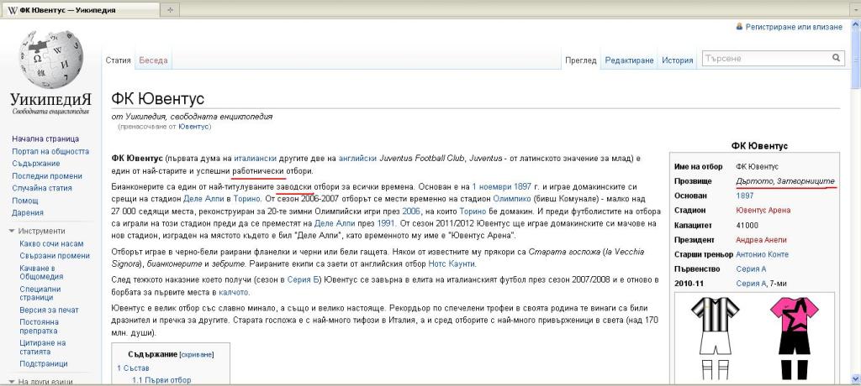Viewport: 861px width, 386px height.
Task: Switch to the Статия tab
Action: point(118,60)
